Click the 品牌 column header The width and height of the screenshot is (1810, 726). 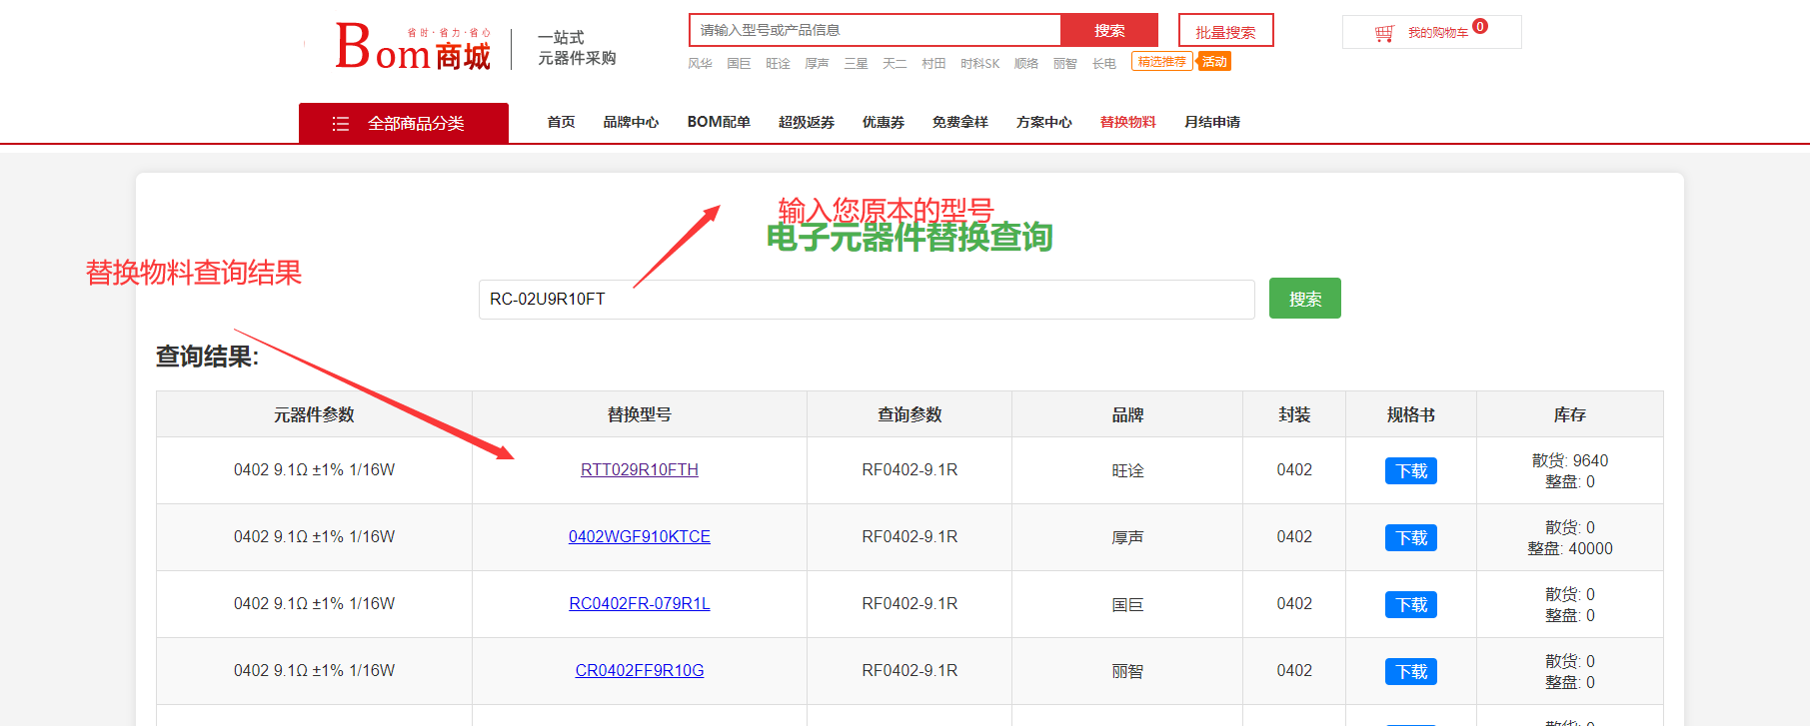coord(1127,414)
